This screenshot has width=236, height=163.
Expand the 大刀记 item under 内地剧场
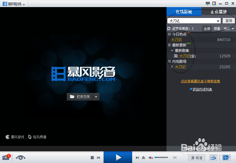click(172, 67)
